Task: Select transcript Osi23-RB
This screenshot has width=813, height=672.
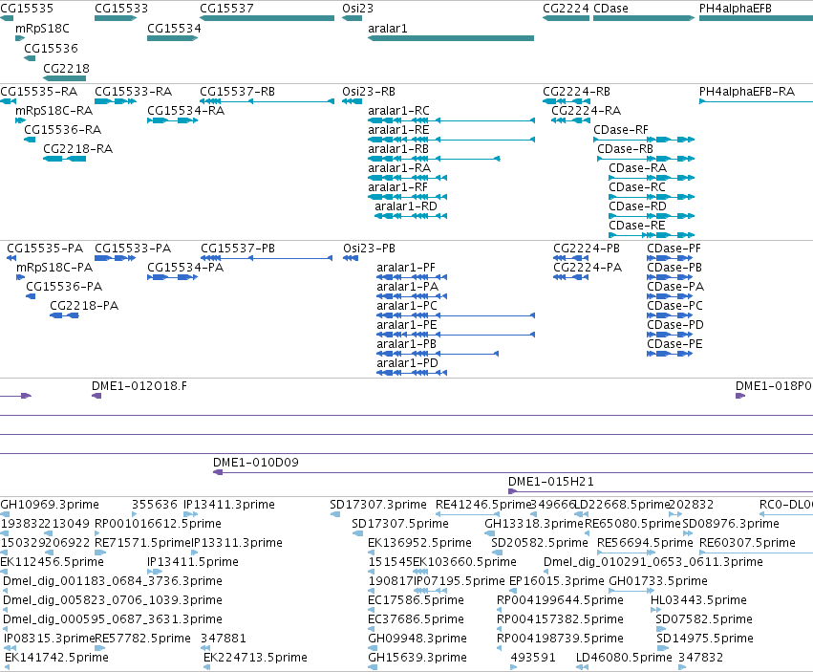Action: click(x=353, y=101)
